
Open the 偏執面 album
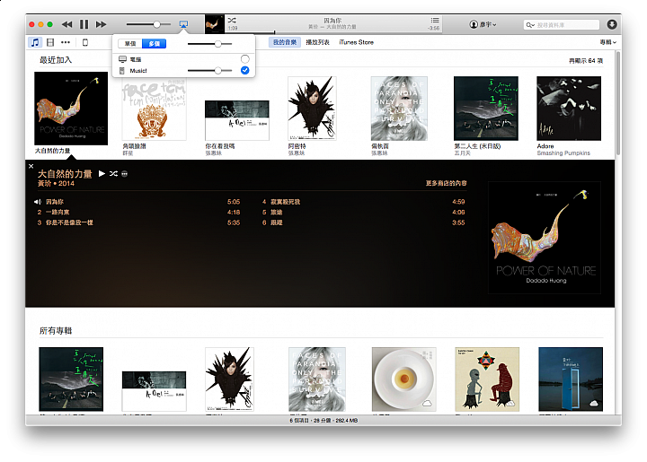(x=399, y=109)
